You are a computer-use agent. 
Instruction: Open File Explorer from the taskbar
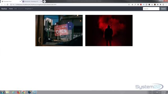click(7, 92)
